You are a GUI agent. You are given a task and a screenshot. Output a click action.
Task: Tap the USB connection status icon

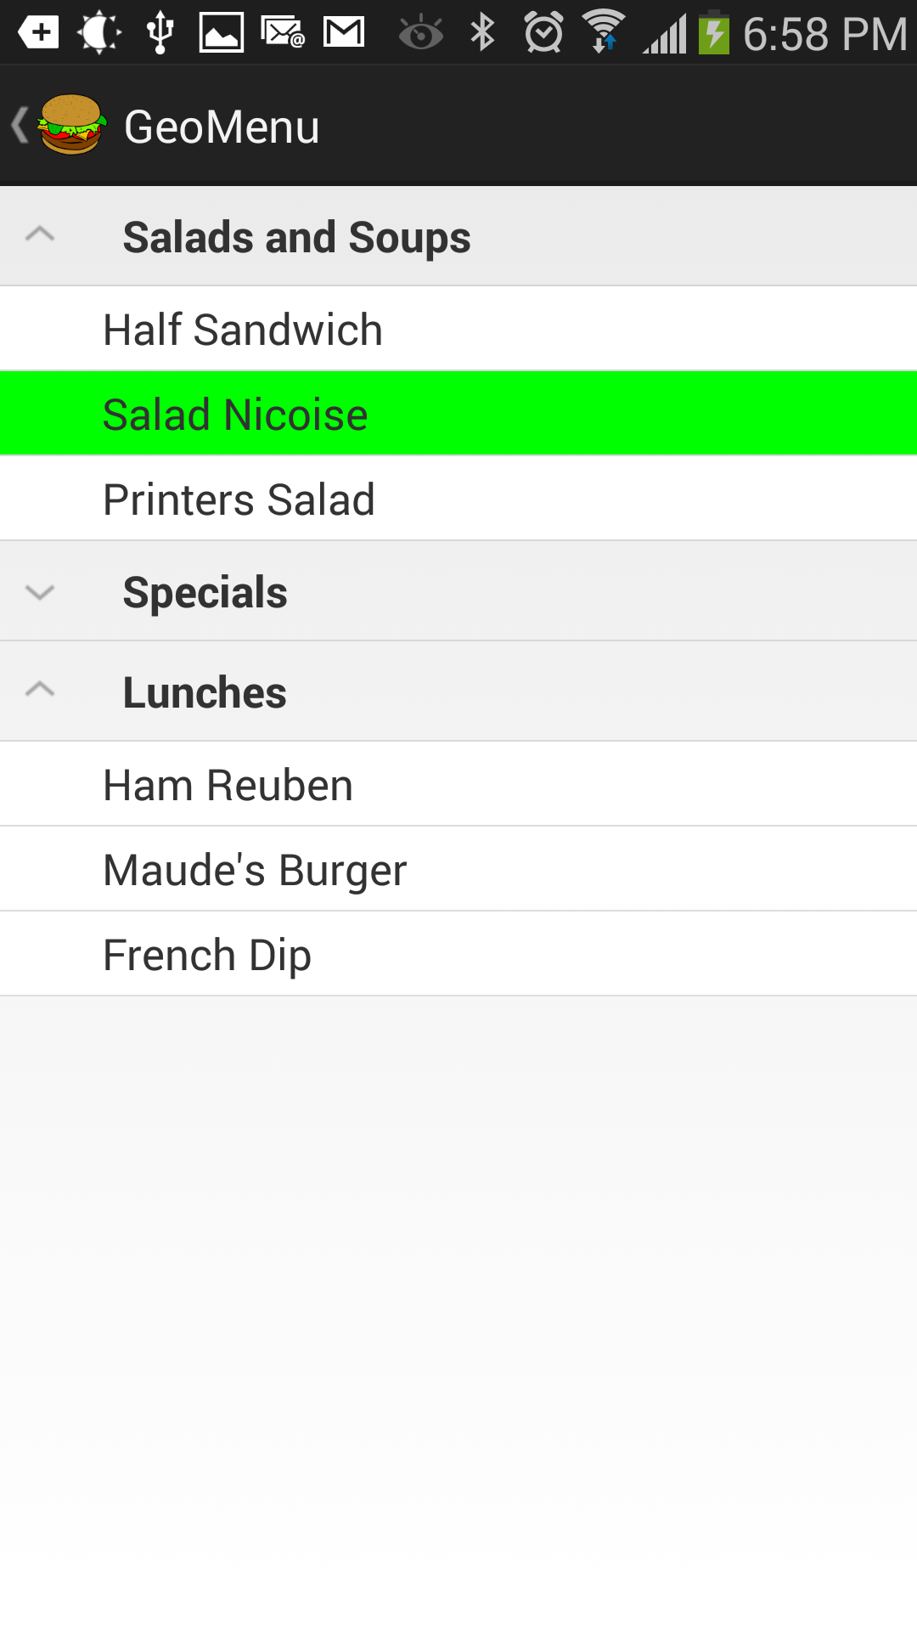(x=160, y=33)
